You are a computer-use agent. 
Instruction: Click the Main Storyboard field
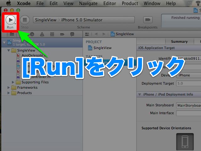point(188,105)
